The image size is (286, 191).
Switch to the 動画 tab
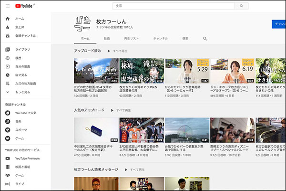click(x=107, y=38)
